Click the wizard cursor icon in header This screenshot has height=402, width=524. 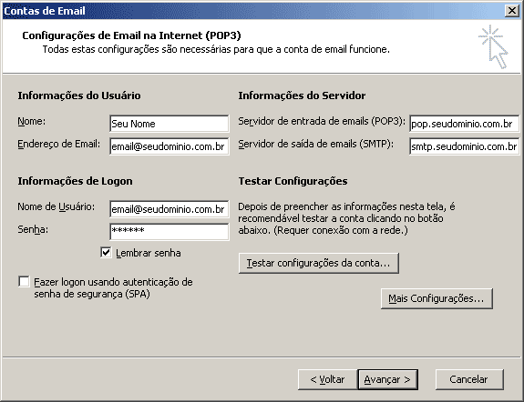(x=493, y=46)
